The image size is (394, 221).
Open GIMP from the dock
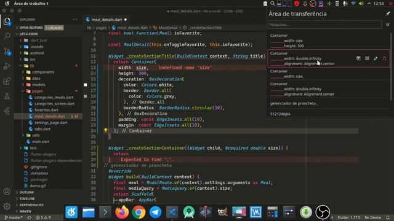tap(222, 212)
